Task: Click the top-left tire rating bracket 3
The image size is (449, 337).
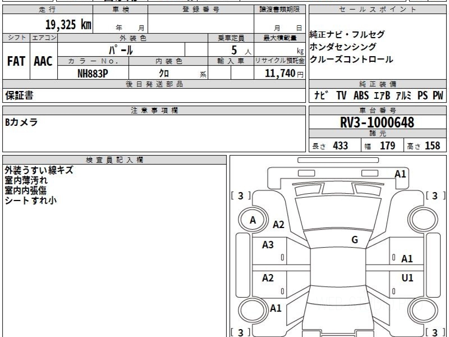Action: tap(241, 196)
